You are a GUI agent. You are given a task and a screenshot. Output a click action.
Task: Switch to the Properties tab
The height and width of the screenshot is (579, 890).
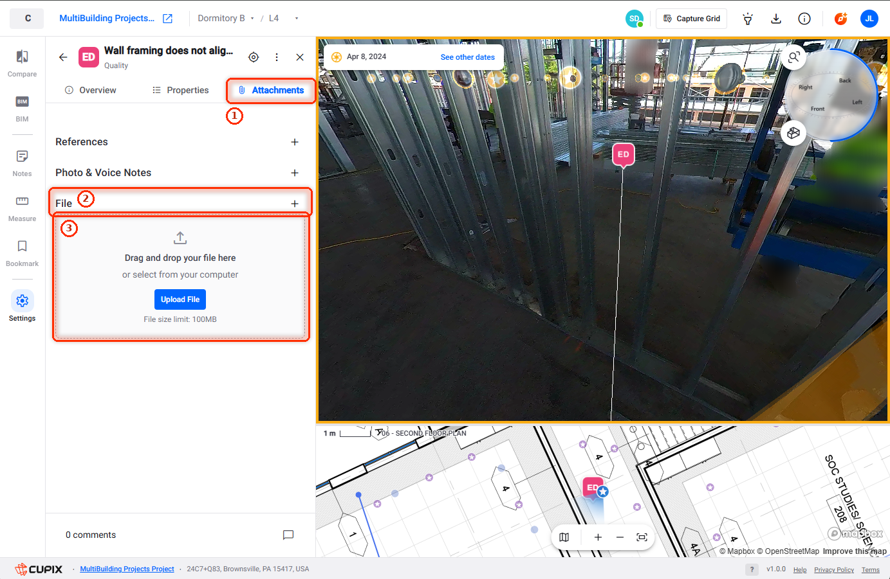coord(181,90)
